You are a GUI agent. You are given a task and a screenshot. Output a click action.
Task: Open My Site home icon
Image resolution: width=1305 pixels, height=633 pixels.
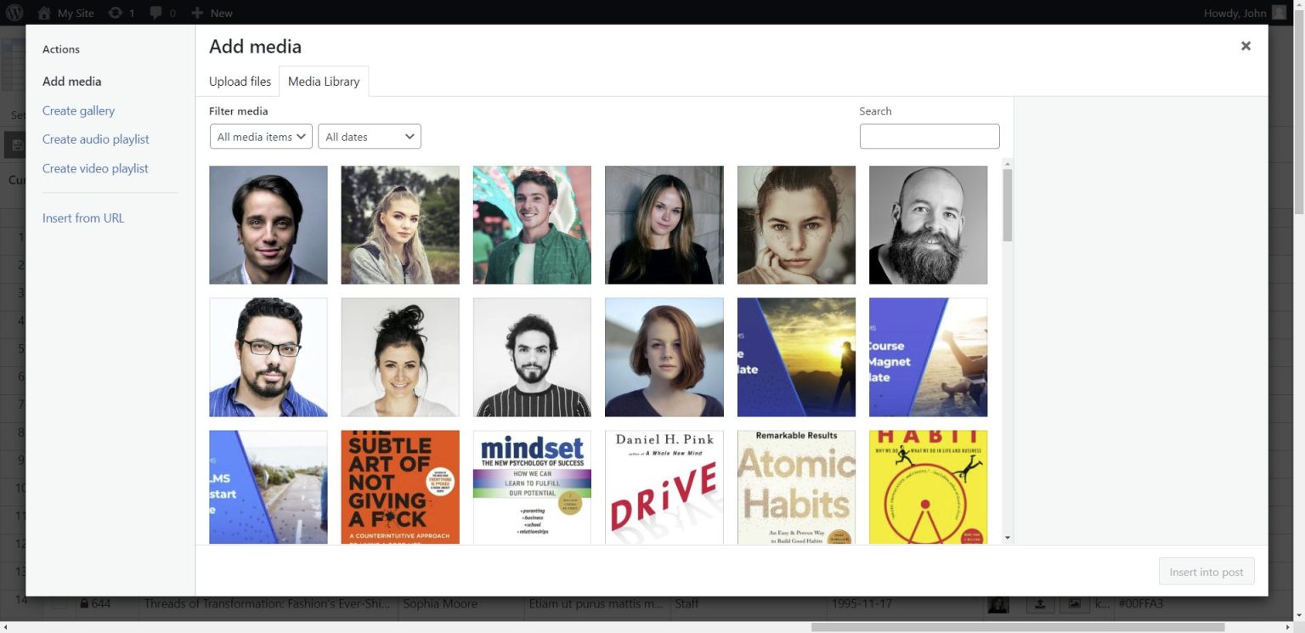(44, 13)
